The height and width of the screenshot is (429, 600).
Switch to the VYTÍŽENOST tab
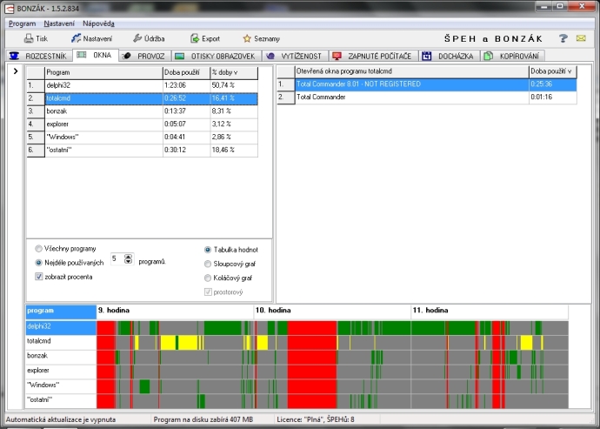coord(295,56)
